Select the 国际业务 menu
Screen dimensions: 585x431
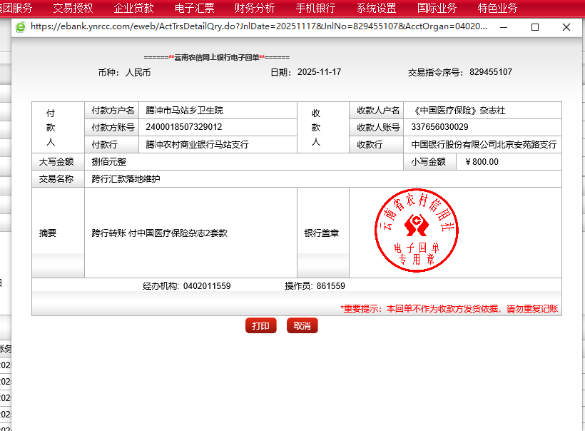pyautogui.click(x=437, y=9)
